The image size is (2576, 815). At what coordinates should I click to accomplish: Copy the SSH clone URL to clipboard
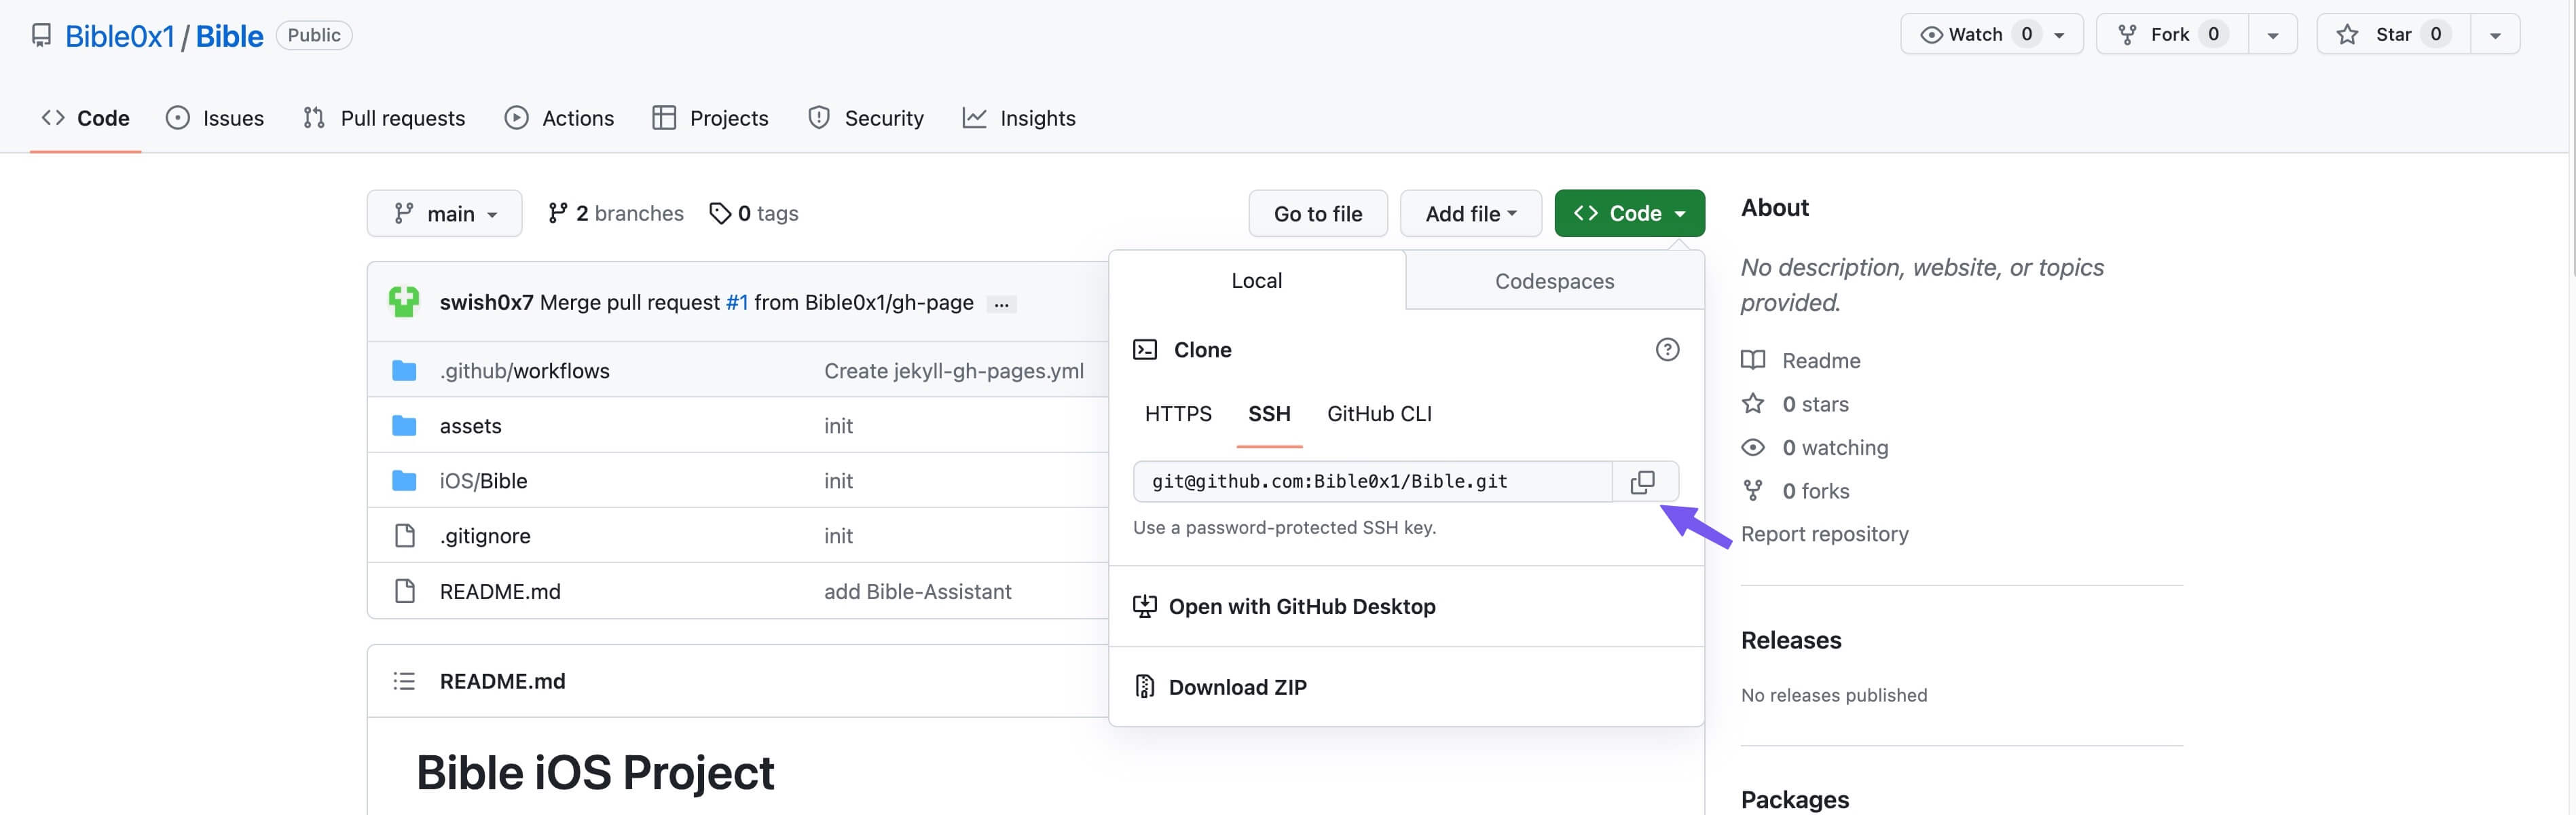click(1643, 482)
